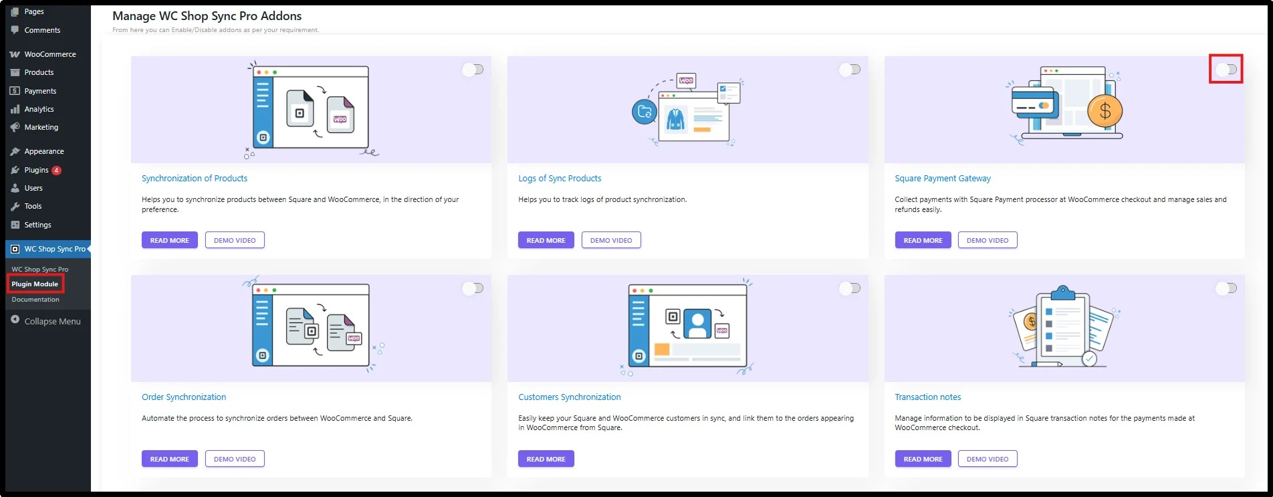The height and width of the screenshot is (497, 1273).
Task: Open the WC Shop Sync Pro submenu entry
Action: [x=40, y=270]
